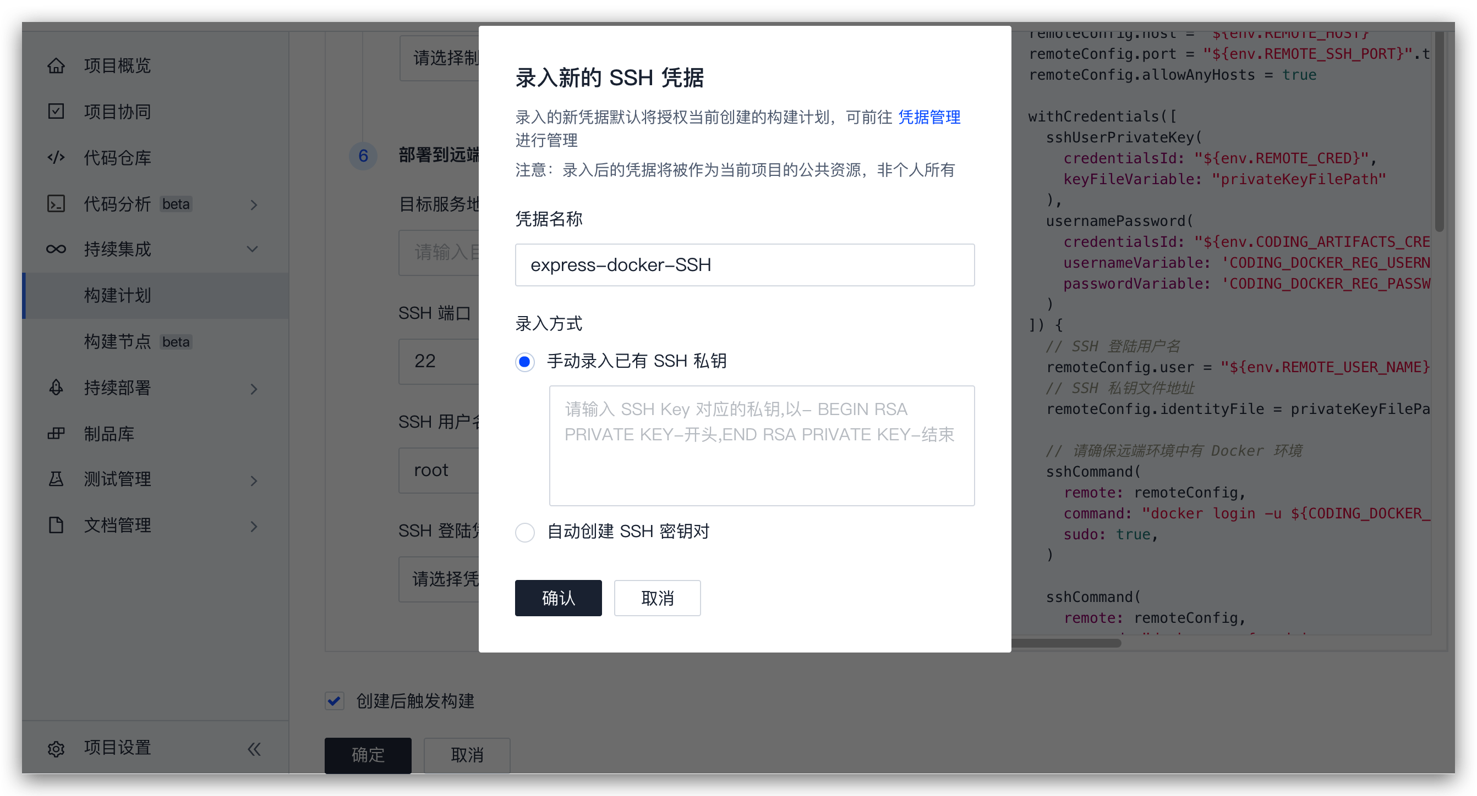Click the usernamePassword( code line
The height and width of the screenshot is (796, 1477).
tap(1120, 221)
